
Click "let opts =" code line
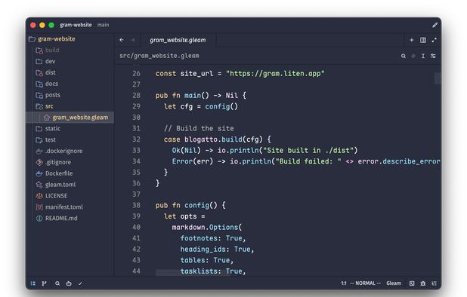click(x=184, y=216)
